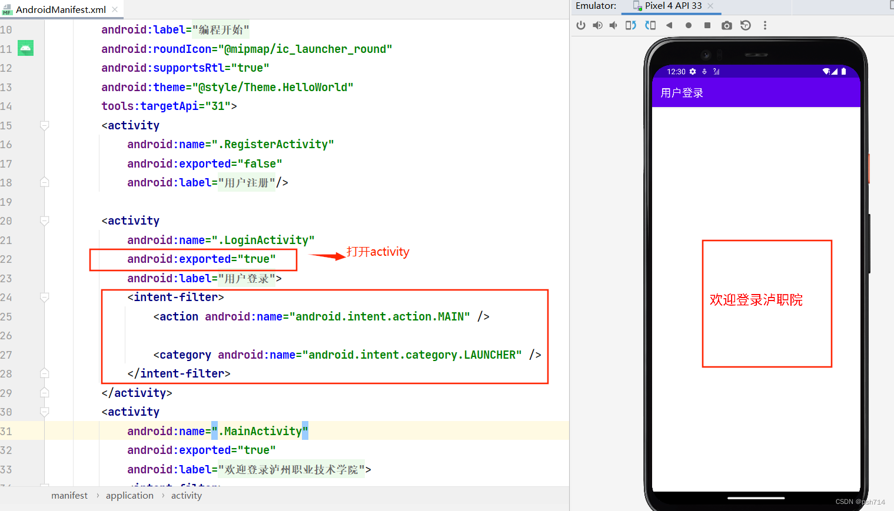
Task: Rotate the emulator device left
Action: [x=630, y=25]
